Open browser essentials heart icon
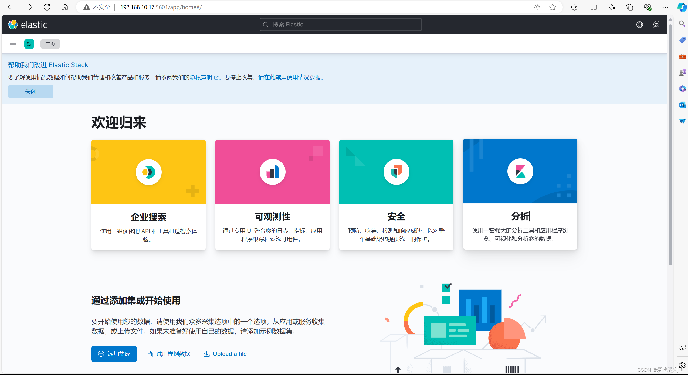688x375 pixels. pos(648,7)
